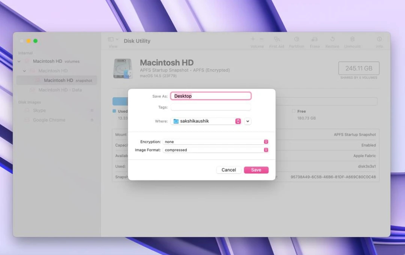The image size is (405, 255).
Task: Select Macintosh HD volumes in sidebar
Action: pyautogui.click(x=56, y=61)
